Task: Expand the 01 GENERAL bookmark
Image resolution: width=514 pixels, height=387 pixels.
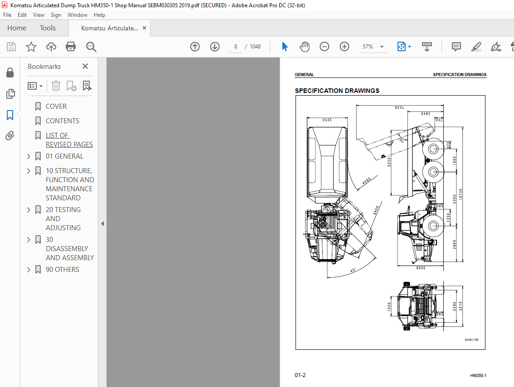Action: tap(29, 156)
